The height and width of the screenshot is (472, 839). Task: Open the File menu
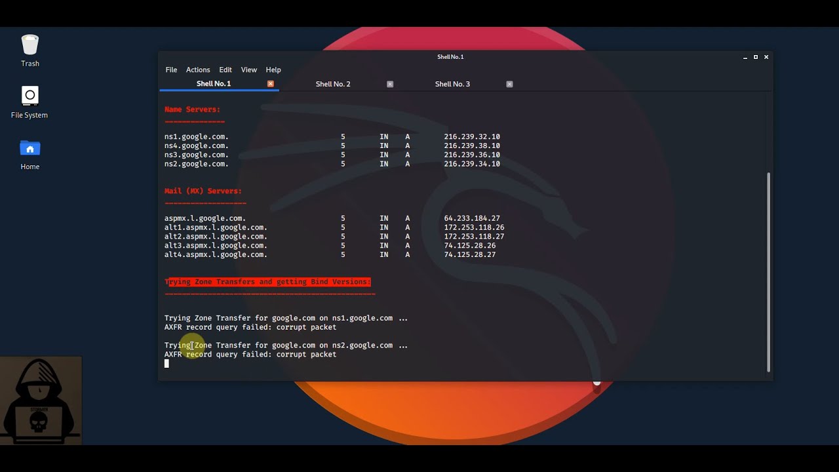(171, 69)
